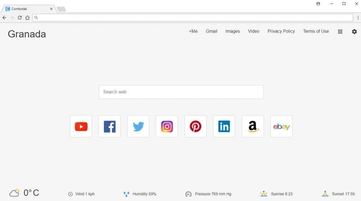Switch to the Combotab tab

pos(29,9)
